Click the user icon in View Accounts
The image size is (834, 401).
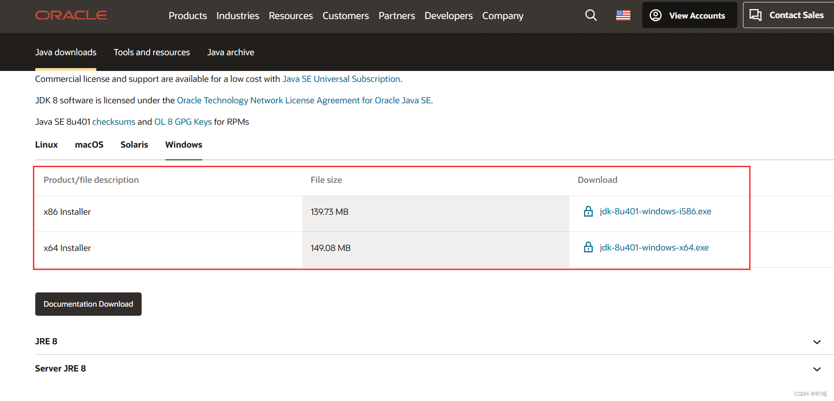click(656, 15)
